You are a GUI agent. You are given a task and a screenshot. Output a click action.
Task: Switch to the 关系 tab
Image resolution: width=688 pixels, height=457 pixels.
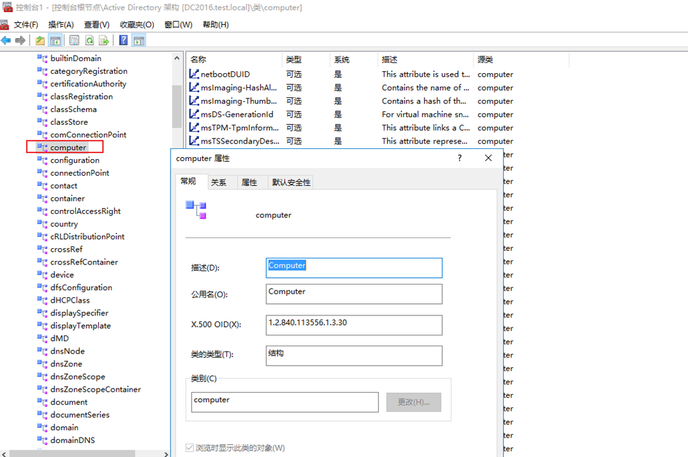(x=218, y=183)
